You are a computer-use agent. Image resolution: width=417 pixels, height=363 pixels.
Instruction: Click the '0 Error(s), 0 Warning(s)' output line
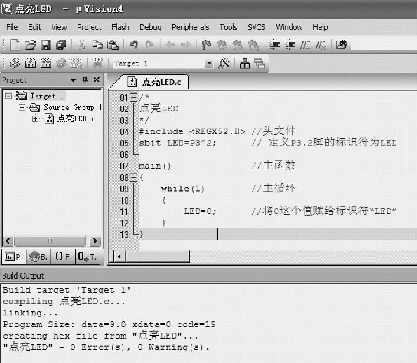pyautogui.click(x=106, y=347)
